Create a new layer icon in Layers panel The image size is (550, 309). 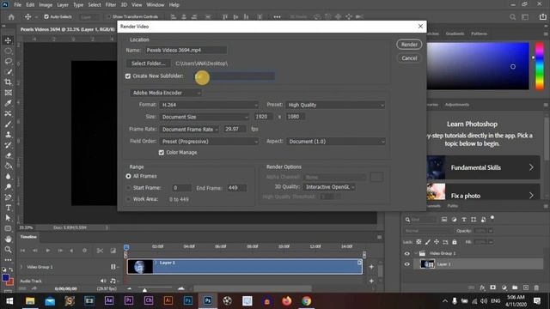pyautogui.click(x=525, y=288)
